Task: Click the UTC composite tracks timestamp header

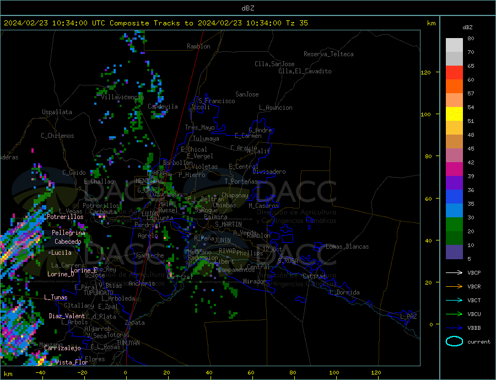Action: click(x=155, y=23)
